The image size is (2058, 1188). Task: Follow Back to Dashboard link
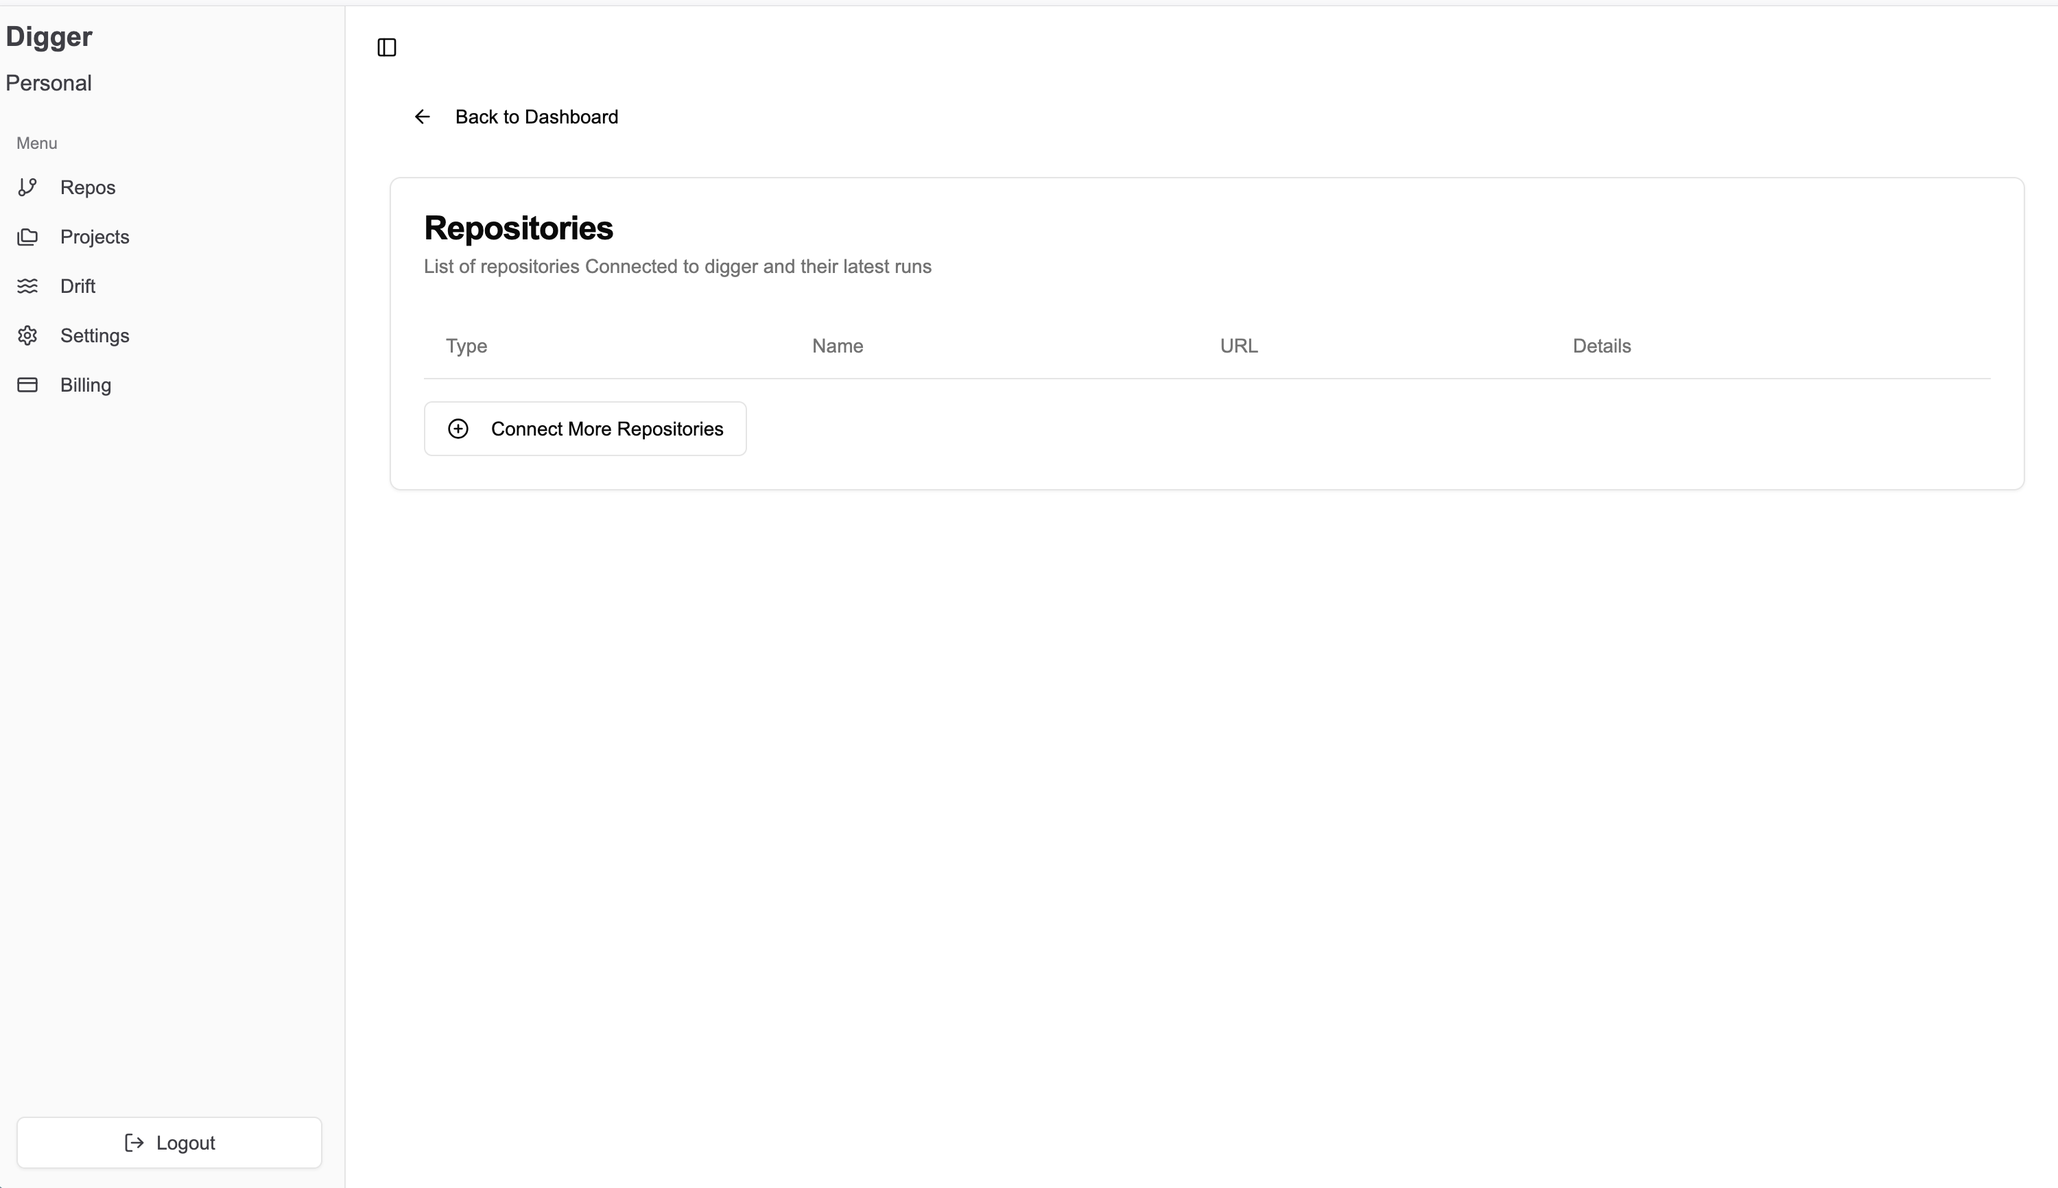coord(536,117)
